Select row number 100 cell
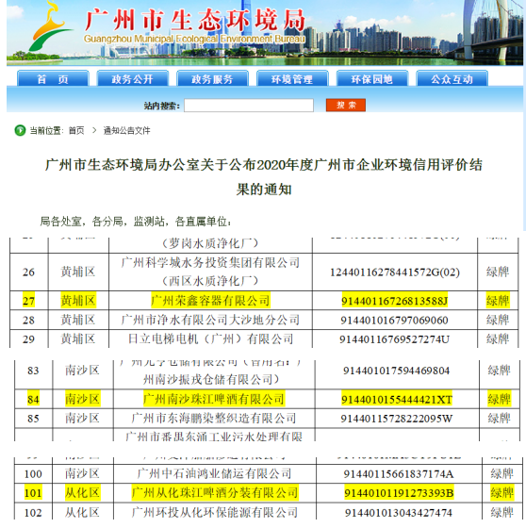Image resolution: width=526 pixels, height=528 pixels. pyautogui.click(x=33, y=474)
